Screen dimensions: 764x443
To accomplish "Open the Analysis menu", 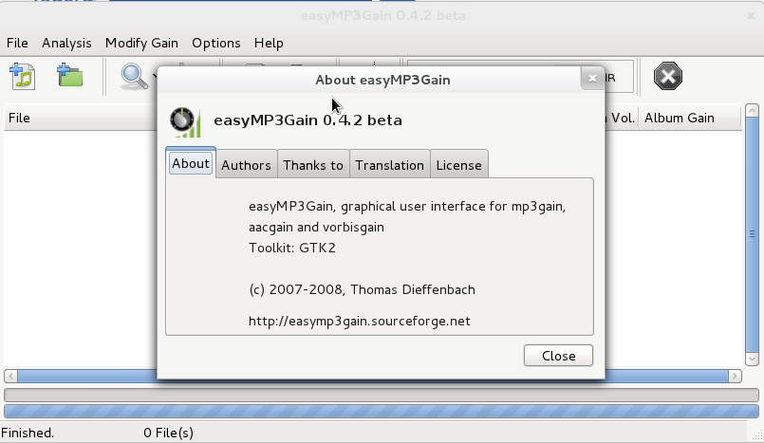I will (66, 43).
